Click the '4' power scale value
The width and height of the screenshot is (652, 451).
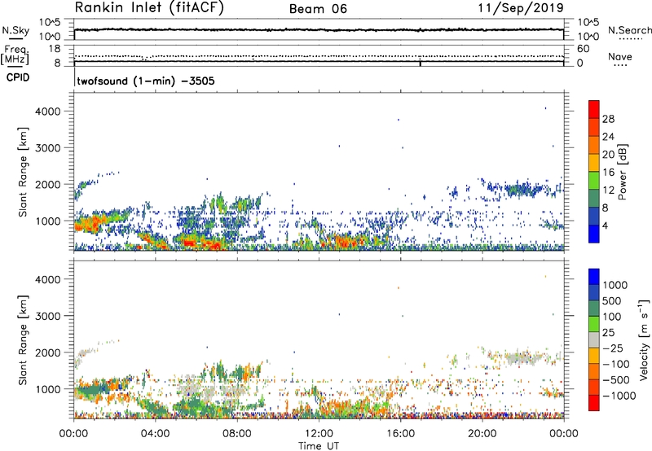(x=606, y=226)
